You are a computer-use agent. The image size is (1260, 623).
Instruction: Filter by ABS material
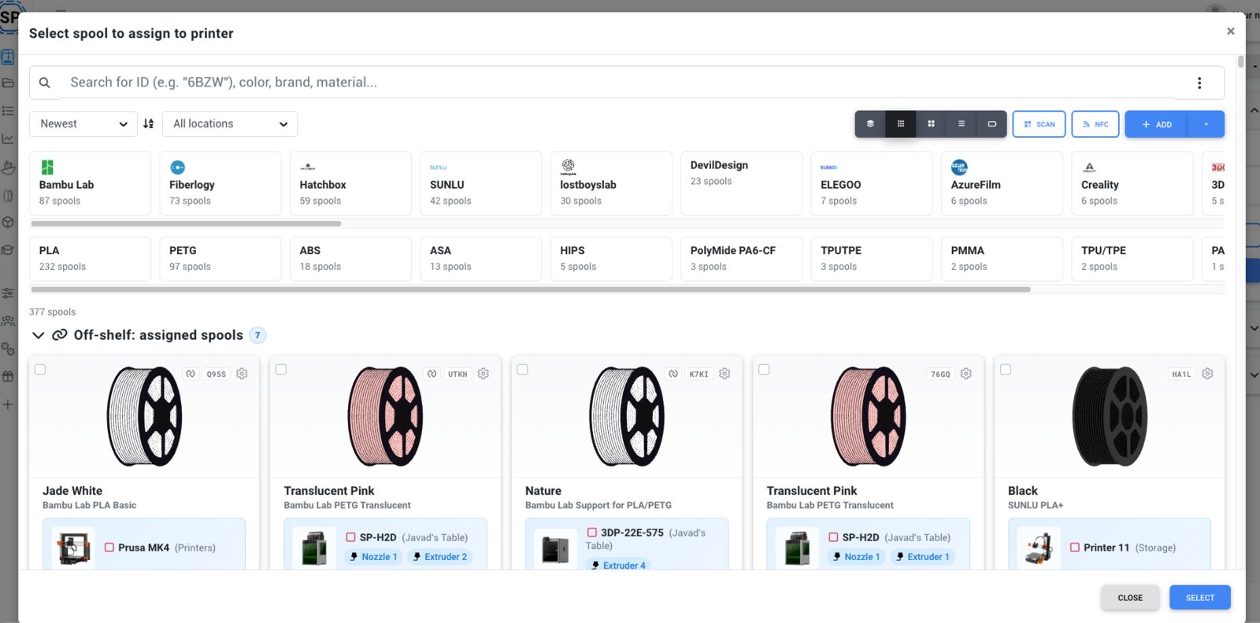pyautogui.click(x=350, y=259)
